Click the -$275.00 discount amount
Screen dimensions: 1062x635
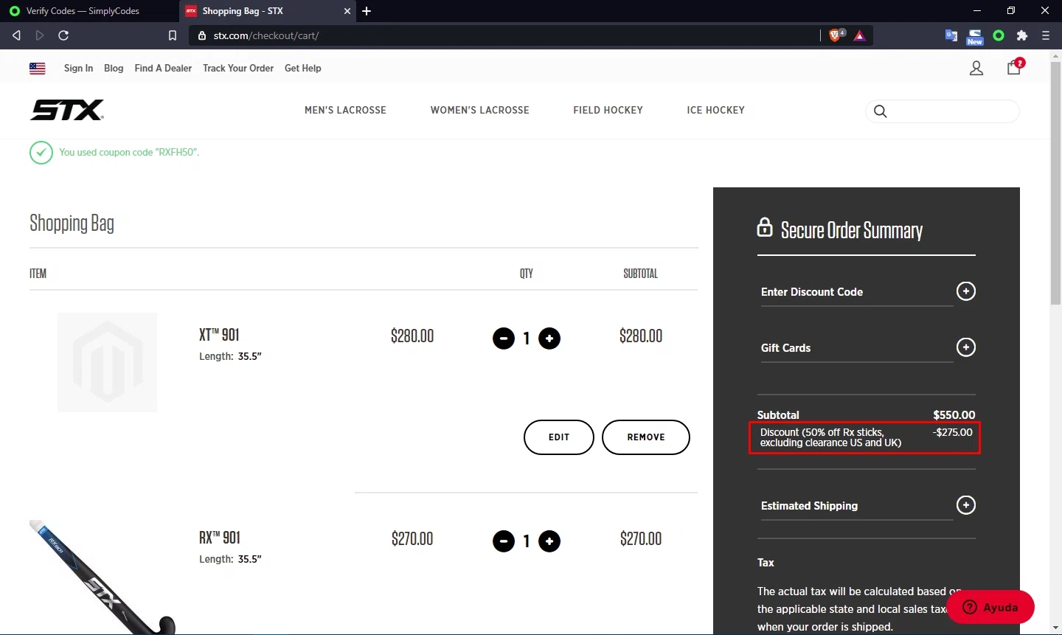953,432
